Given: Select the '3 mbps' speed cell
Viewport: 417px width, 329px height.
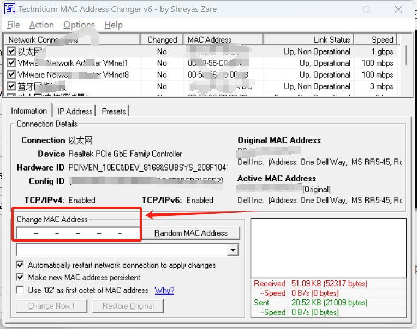Looking at the screenshot, I should [382, 86].
